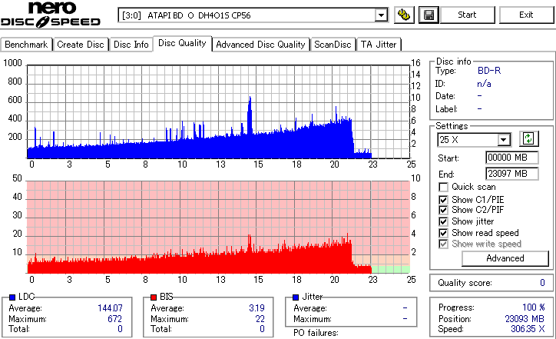Click the Start position 00000 MB field

coord(511,158)
